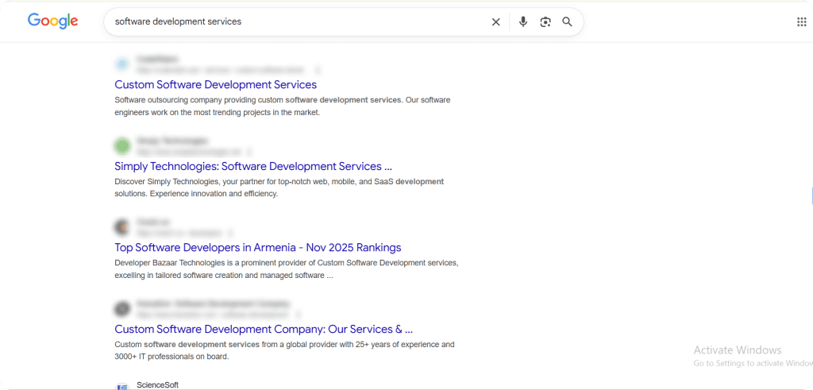The image size is (813, 390).
Task: Click the Google logo
Action: 53,21
